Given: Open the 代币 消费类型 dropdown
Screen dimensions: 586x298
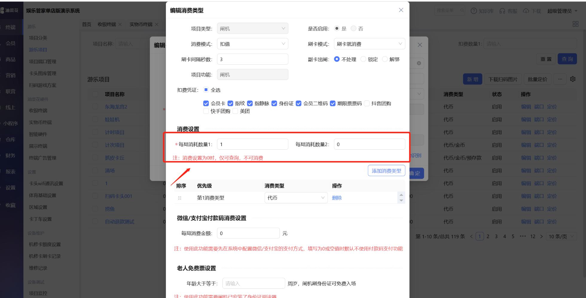Looking at the screenshot, I should [x=296, y=198].
